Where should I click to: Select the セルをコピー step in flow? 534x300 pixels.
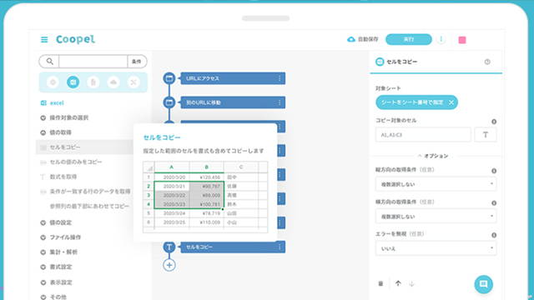pyautogui.click(x=233, y=247)
